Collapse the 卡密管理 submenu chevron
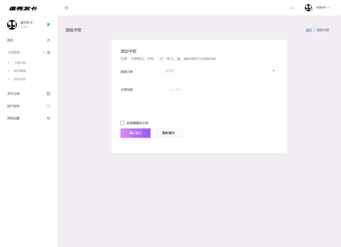 43,53
